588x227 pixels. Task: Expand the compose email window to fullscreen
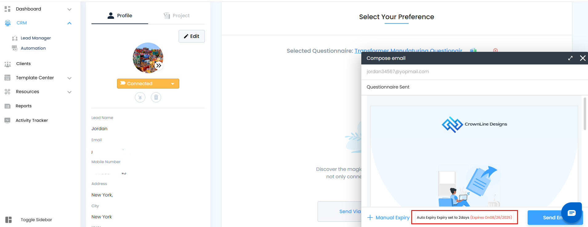coord(570,58)
